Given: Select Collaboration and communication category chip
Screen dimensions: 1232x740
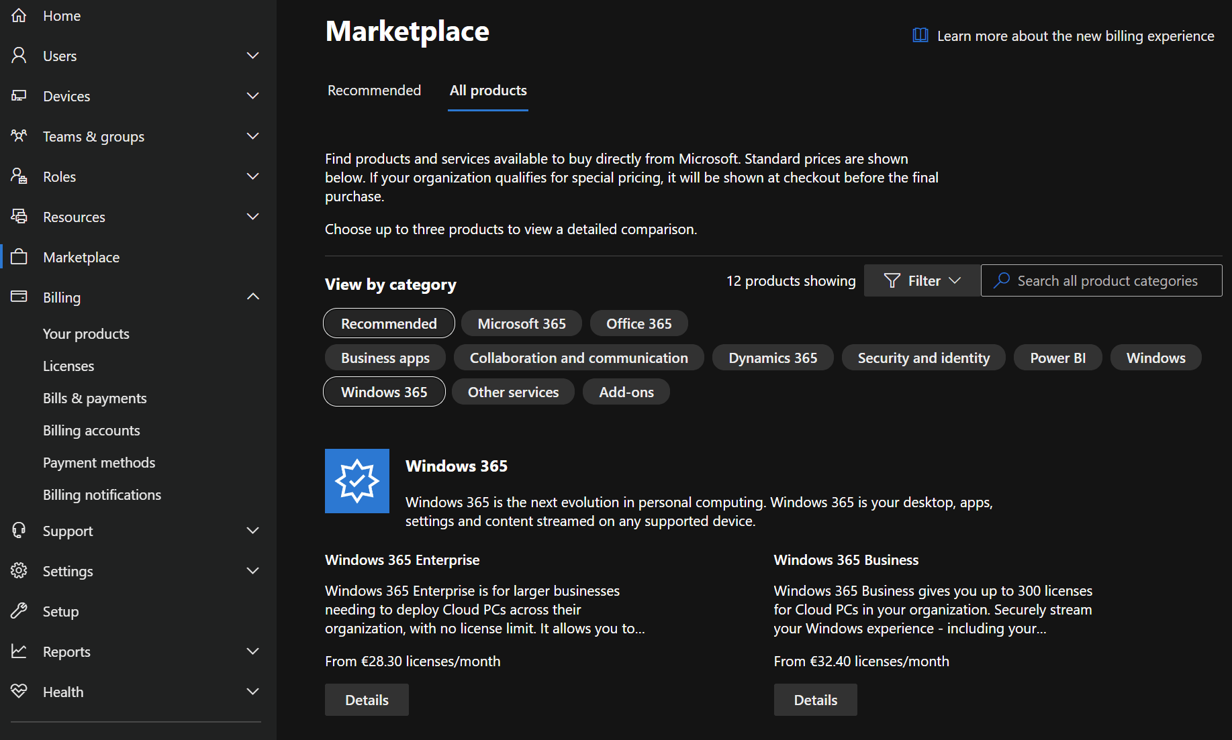Looking at the screenshot, I should coord(579,358).
